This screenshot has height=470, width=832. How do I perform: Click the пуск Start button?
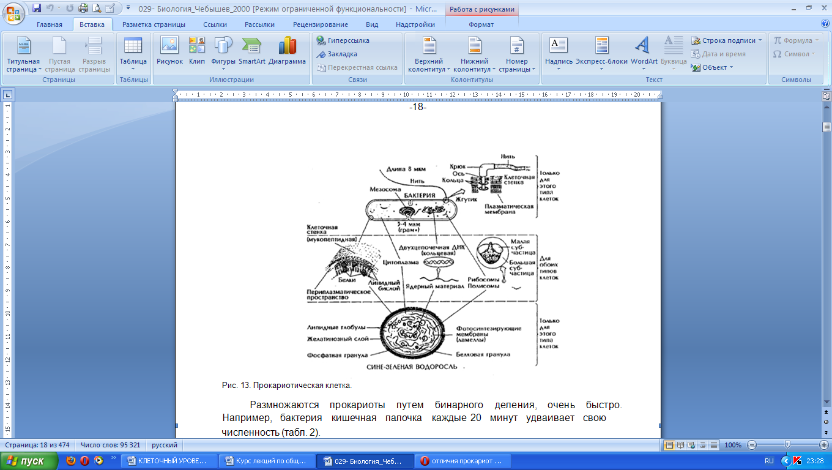coord(29,461)
